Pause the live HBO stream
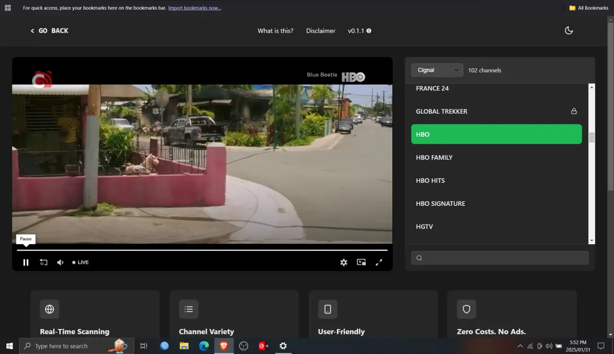 click(26, 262)
